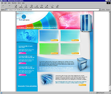The height and width of the screenshot is (94, 111).
Task: Open the Favorites pane from the toolbar
Action: click(x=36, y=6)
